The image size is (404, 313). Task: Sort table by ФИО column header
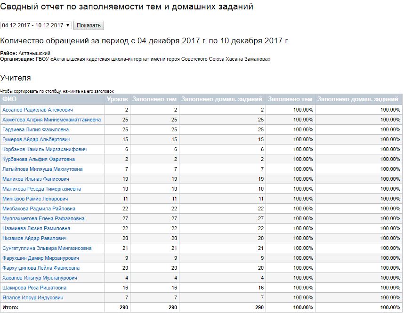(9, 99)
